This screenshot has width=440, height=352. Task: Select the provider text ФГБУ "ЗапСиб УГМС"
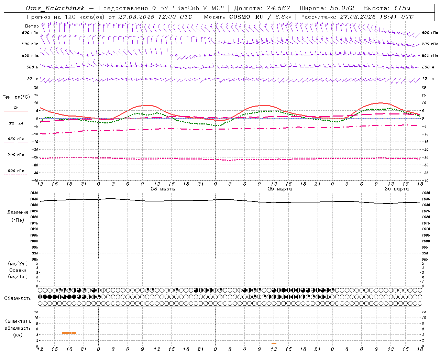(188, 8)
